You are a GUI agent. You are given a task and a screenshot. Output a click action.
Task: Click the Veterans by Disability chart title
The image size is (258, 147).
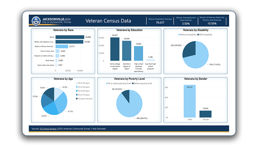pyautogui.click(x=196, y=30)
